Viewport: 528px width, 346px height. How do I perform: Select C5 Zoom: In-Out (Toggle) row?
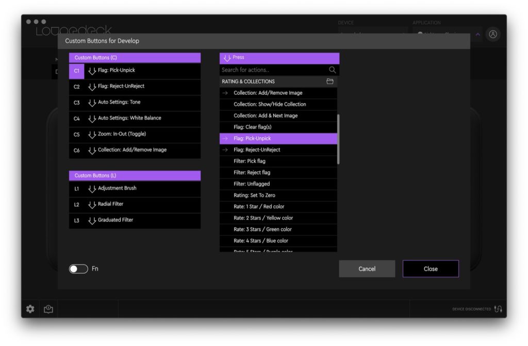point(135,135)
